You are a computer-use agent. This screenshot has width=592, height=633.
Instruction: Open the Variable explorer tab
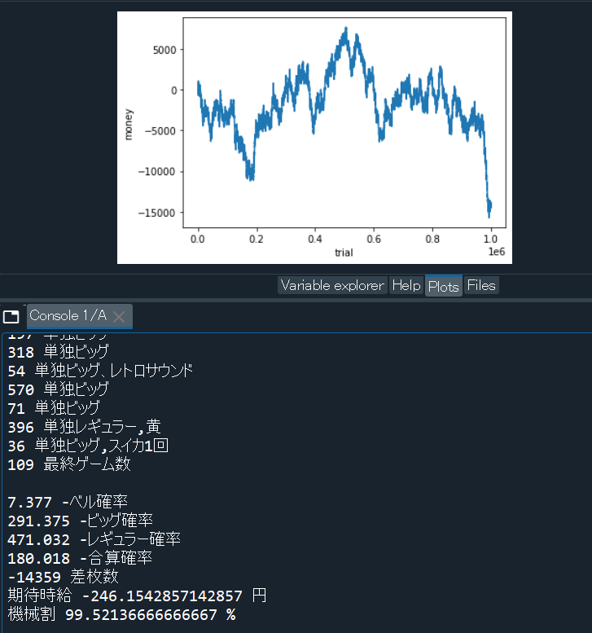(332, 285)
